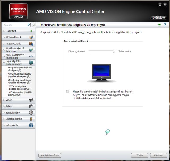The height and width of the screenshot is (161, 170).
Task: Open help with the question mark icon
Action: tap(165, 25)
